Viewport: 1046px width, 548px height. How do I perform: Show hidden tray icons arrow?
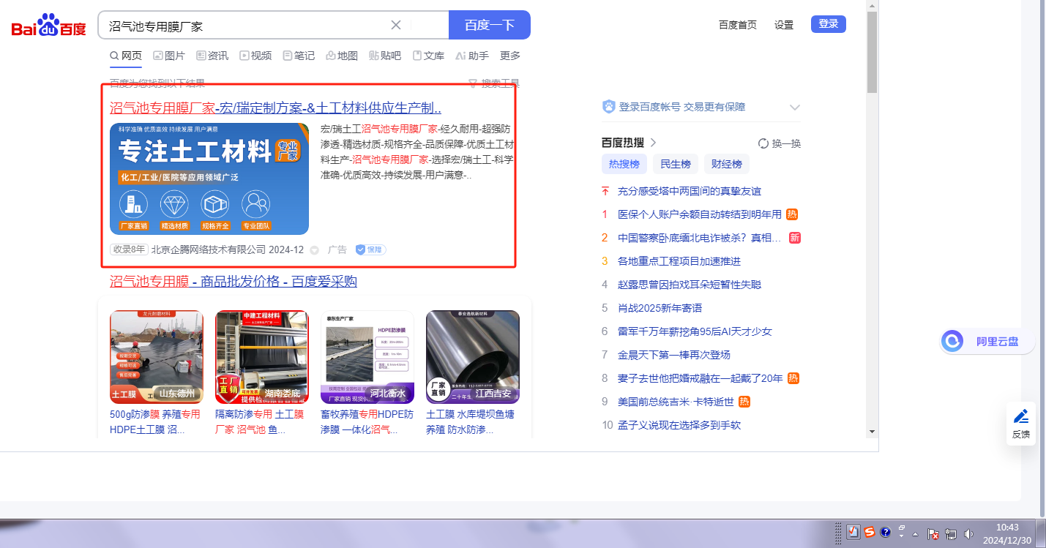pyautogui.click(x=915, y=534)
